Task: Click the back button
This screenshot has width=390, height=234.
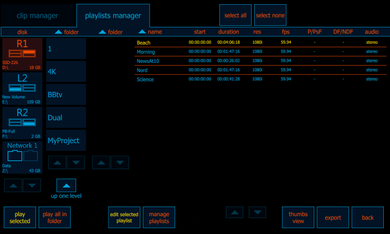Action: pos(368,217)
